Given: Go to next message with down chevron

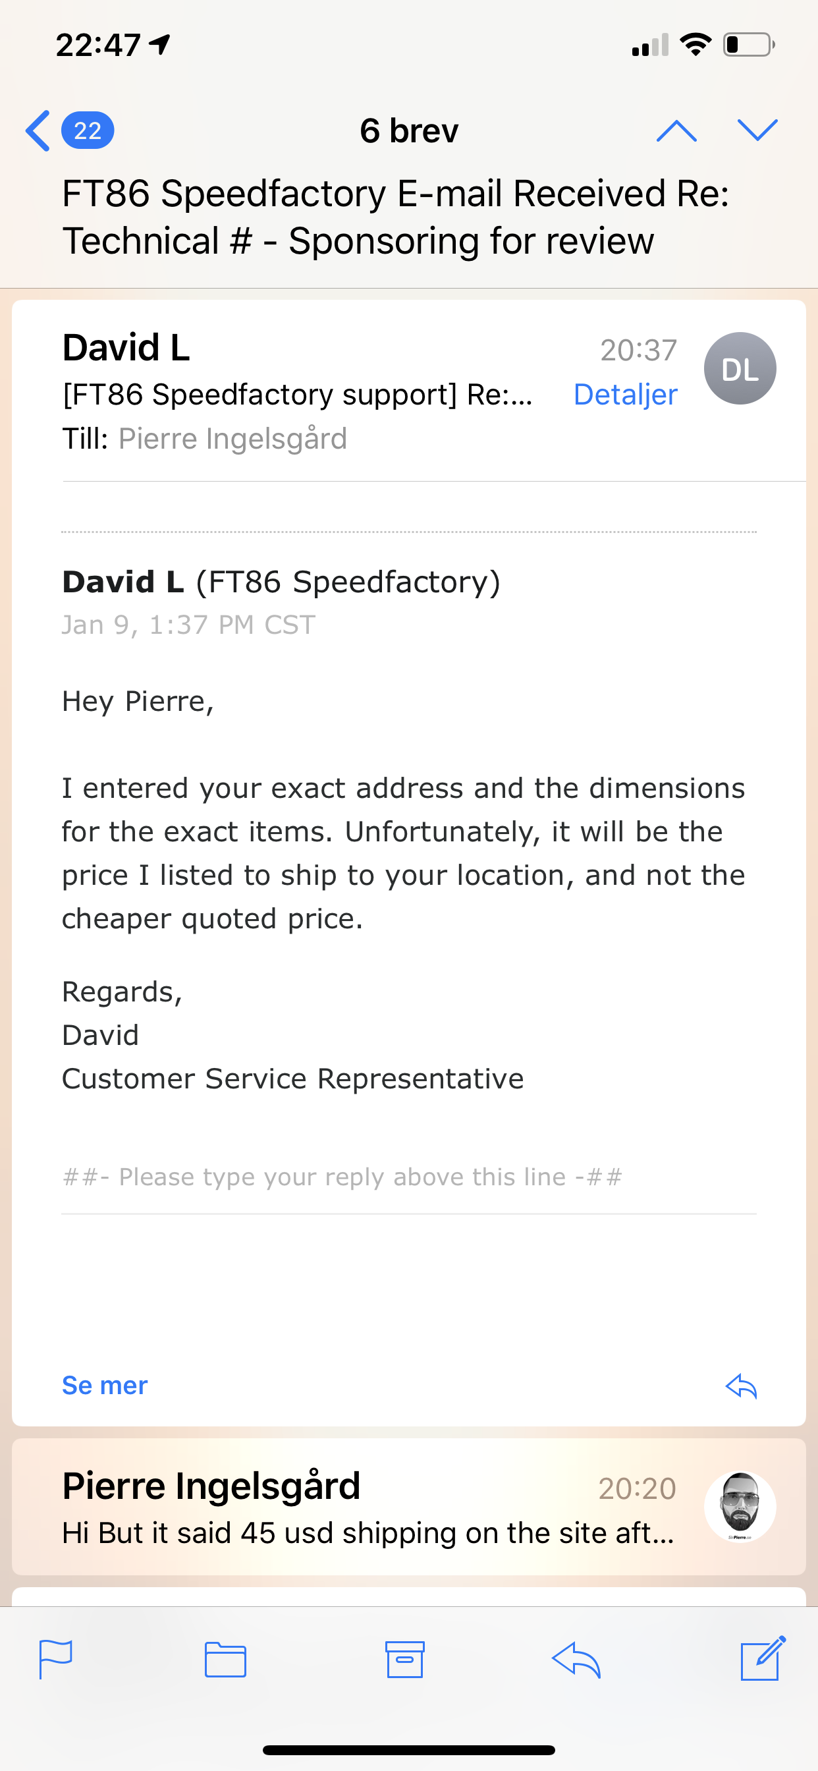Looking at the screenshot, I should pyautogui.click(x=757, y=130).
